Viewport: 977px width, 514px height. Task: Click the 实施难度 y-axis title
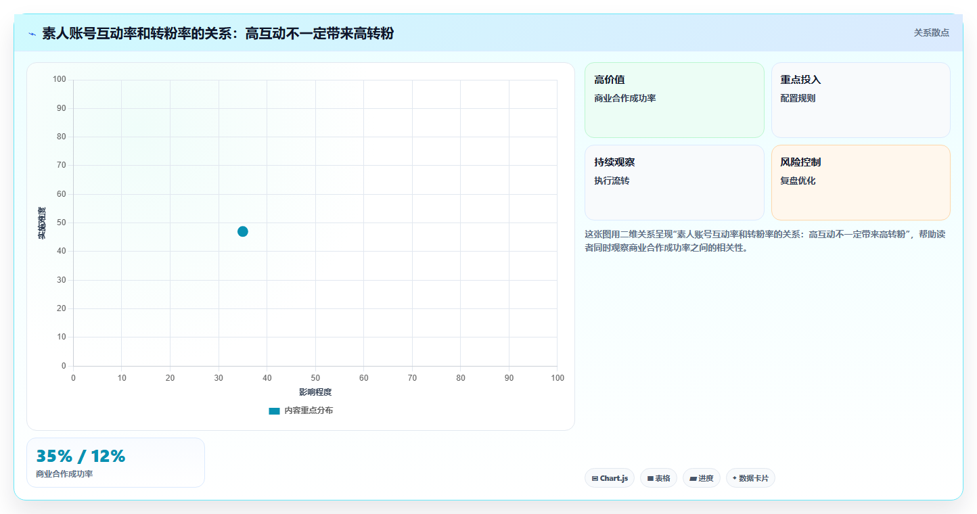tap(42, 223)
